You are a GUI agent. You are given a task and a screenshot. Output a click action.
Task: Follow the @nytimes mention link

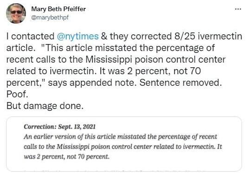77,36
